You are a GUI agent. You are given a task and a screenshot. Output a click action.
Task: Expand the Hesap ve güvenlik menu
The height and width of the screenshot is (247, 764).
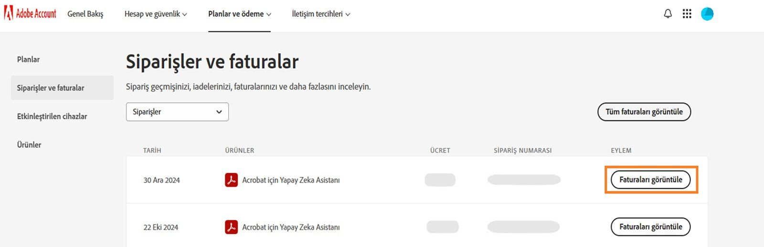156,14
